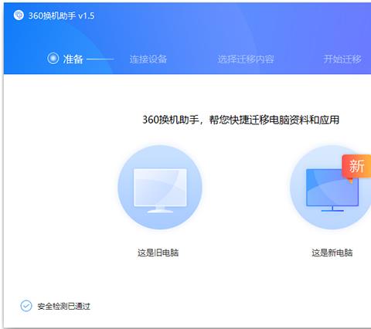
Task: Jump to the 开始迁移 step
Action: click(342, 59)
